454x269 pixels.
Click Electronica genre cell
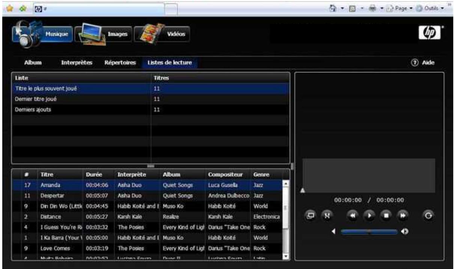267,216
